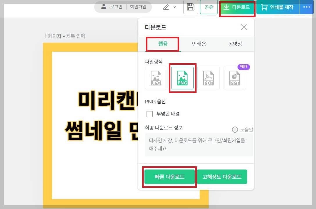The image size is (316, 209).
Task: Open the 공유 share dialog
Action: click(x=209, y=8)
